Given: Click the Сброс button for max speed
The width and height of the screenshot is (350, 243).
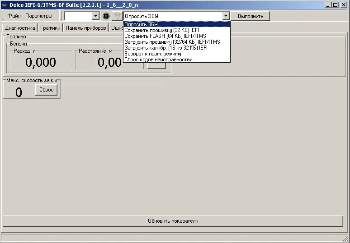Looking at the screenshot, I should point(47,90).
